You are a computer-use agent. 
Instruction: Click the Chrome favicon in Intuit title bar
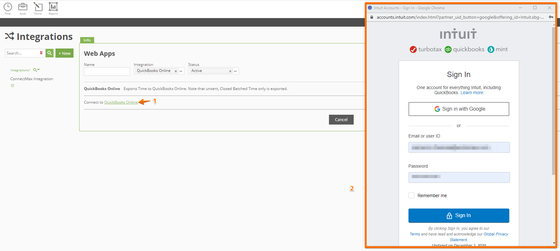pyautogui.click(x=370, y=8)
